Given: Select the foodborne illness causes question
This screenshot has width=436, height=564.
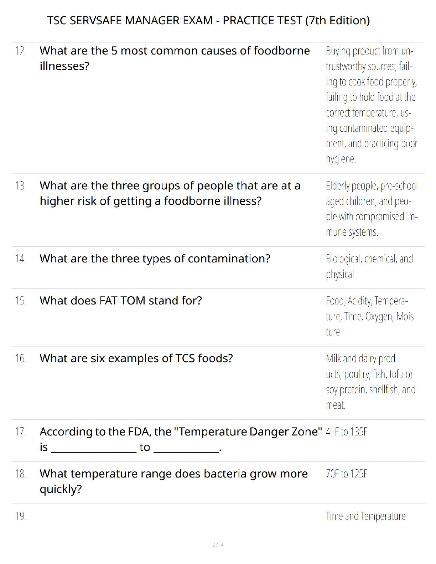Looking at the screenshot, I should pyautogui.click(x=175, y=58).
